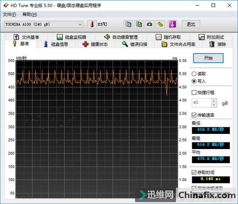
Task: Toggle the 传输速率 checkbox
Action: pos(194,115)
